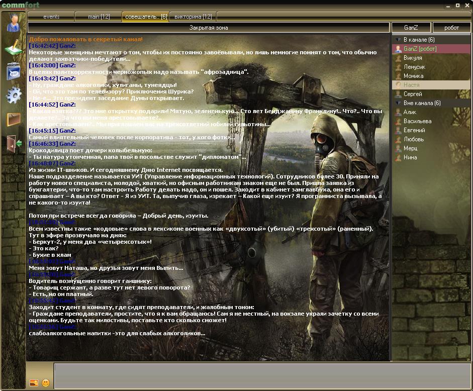Open the smiley emoticon picker
Viewport: 473px width, 391px height.
(46, 383)
